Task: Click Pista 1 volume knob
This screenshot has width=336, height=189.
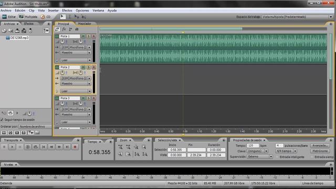Action: coord(62,41)
